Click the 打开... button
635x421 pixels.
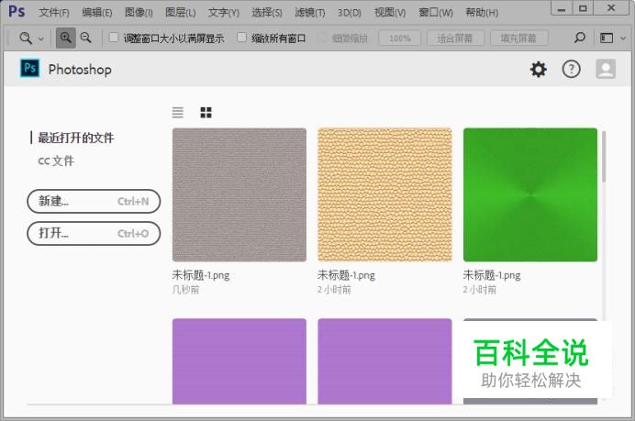[x=94, y=233]
